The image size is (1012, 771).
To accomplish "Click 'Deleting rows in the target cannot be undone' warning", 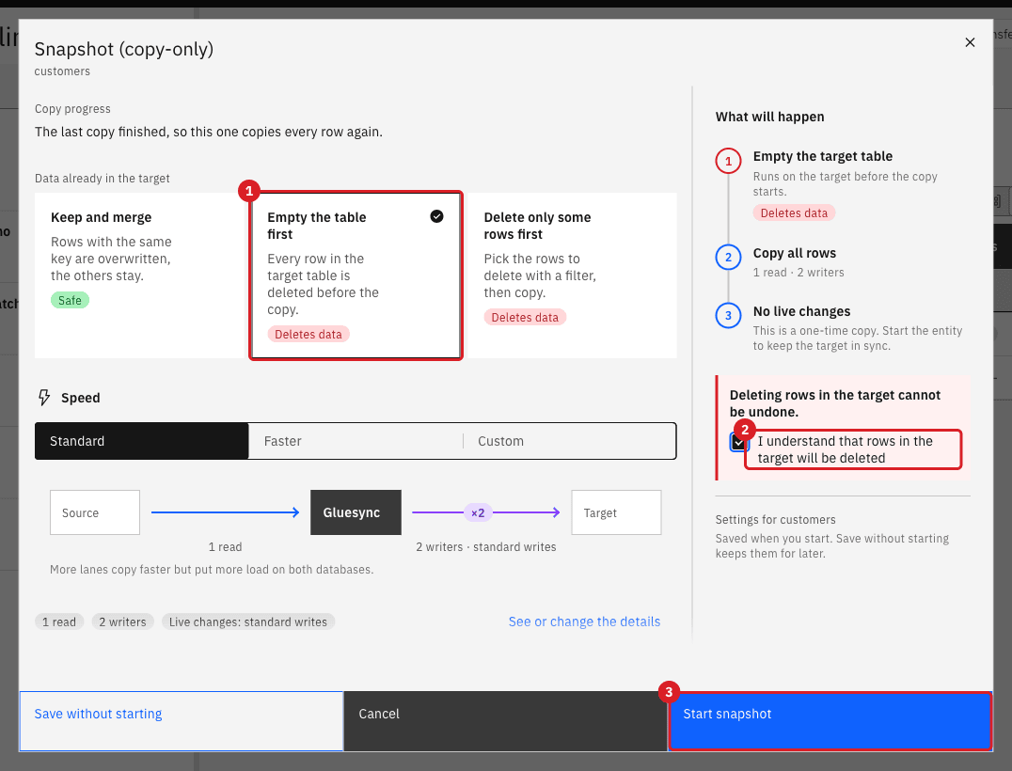I will pos(834,403).
